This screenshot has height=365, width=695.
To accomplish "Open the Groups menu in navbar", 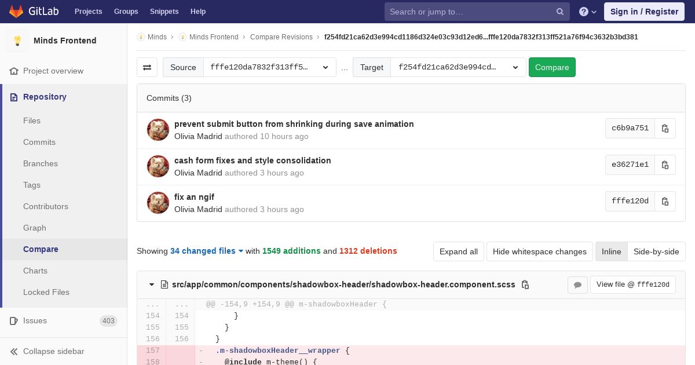I will click(126, 12).
